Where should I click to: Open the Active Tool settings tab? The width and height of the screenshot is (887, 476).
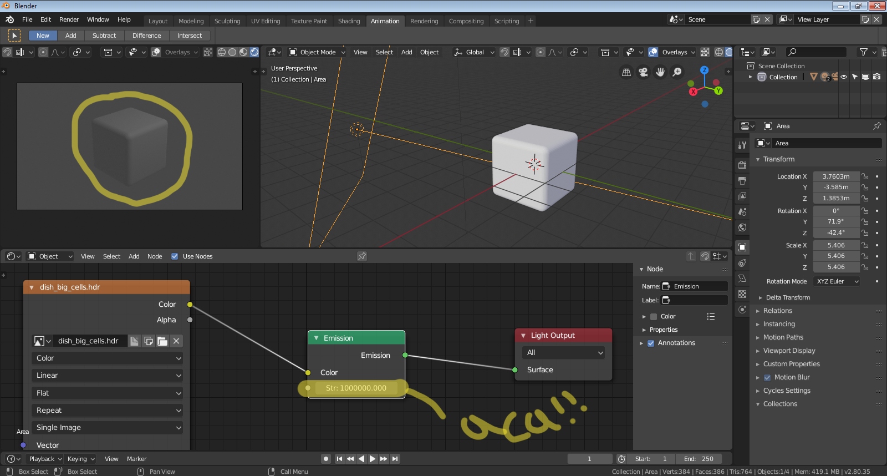(742, 145)
